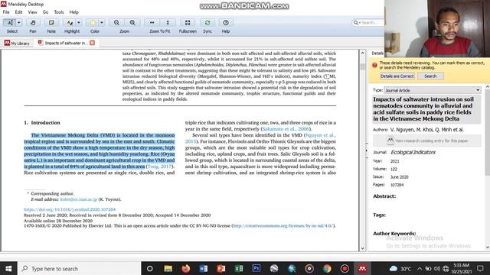The height and width of the screenshot is (275, 490).
Task: Open the Edit menu
Action: click(18, 12)
